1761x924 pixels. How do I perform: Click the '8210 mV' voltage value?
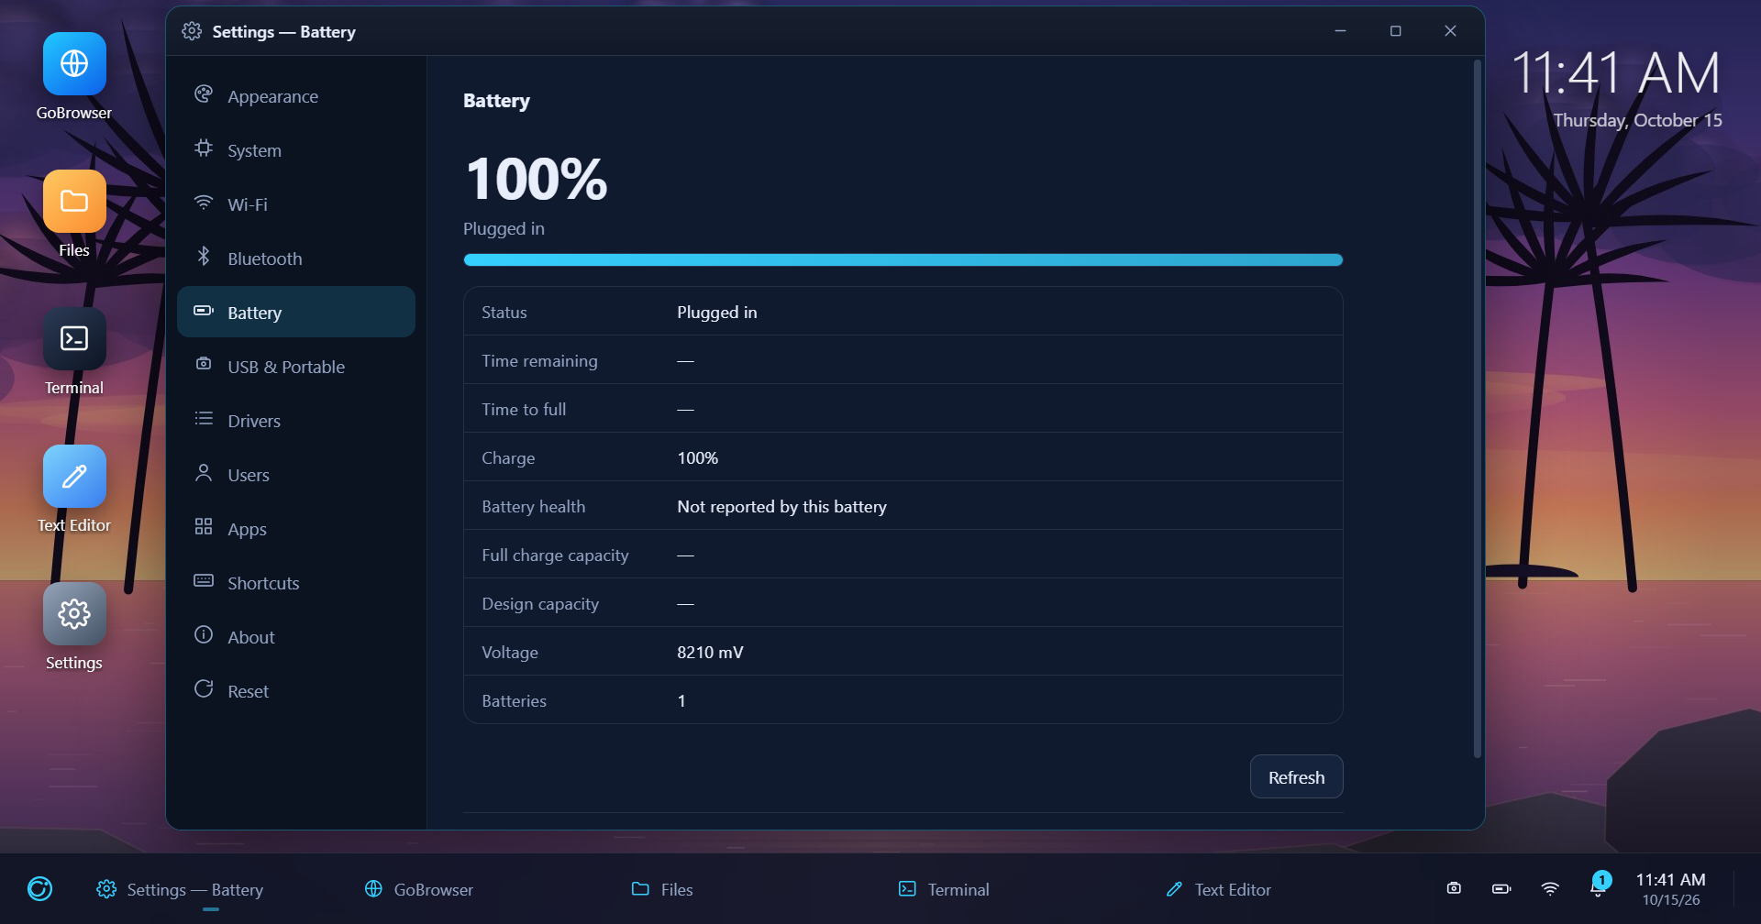710,653
